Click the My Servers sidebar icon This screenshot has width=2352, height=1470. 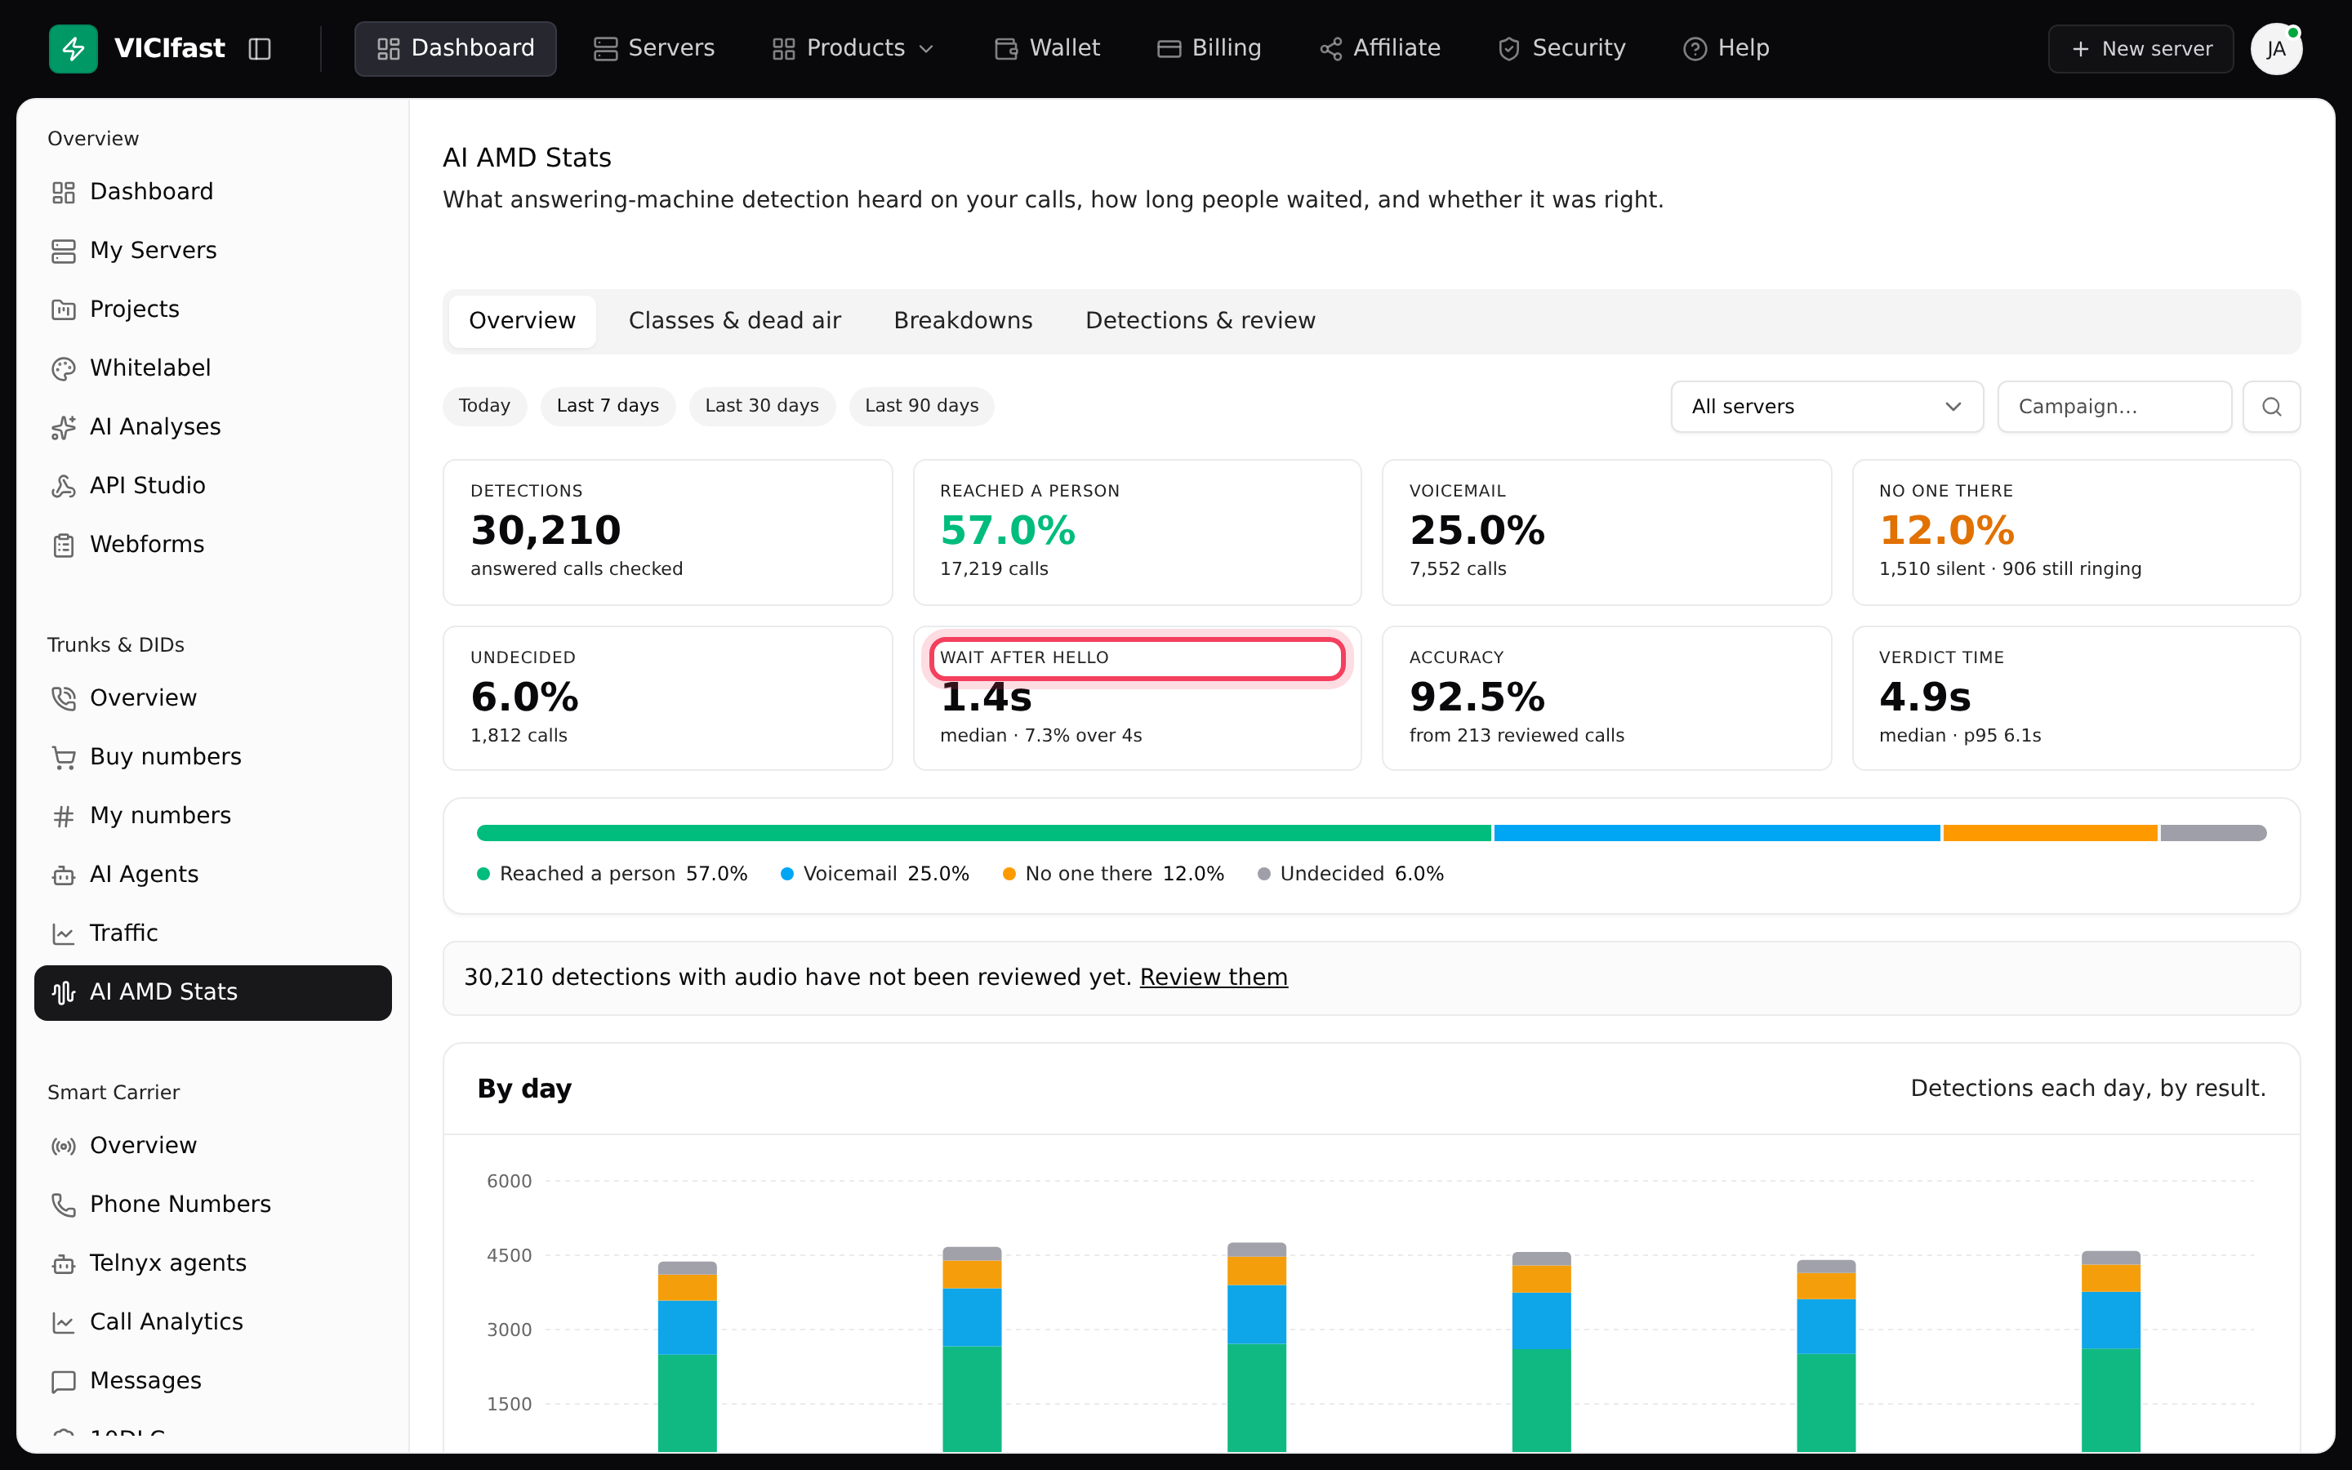pyautogui.click(x=63, y=251)
